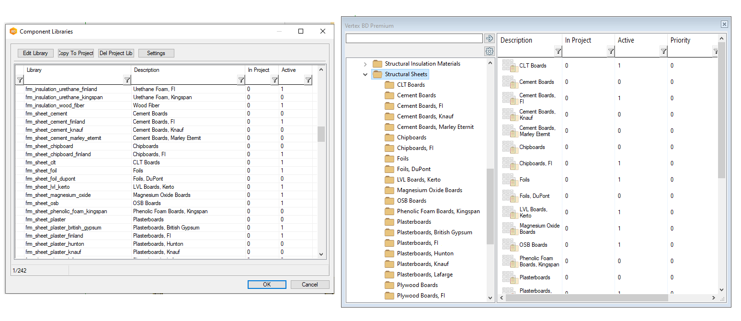
Task: Click the Library filter text field
Action: (73, 80)
